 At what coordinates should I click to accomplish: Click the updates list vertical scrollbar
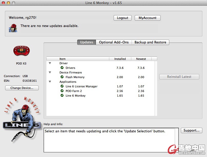click(x=156, y=88)
